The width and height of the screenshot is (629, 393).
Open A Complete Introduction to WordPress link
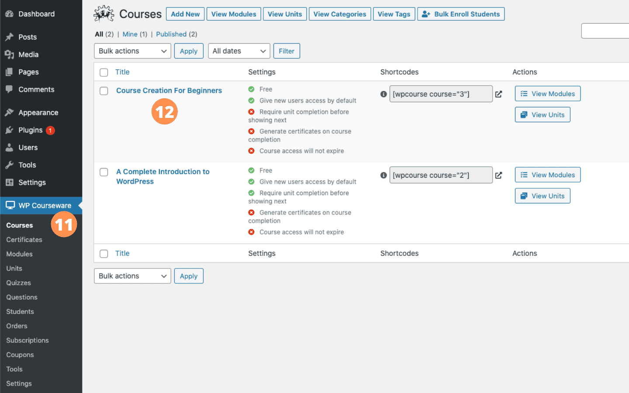point(163,176)
